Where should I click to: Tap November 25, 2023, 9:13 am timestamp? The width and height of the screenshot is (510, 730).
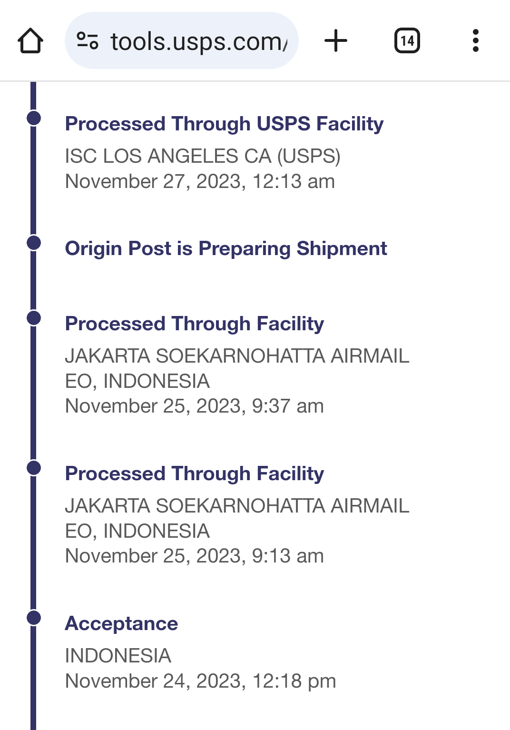tap(194, 556)
